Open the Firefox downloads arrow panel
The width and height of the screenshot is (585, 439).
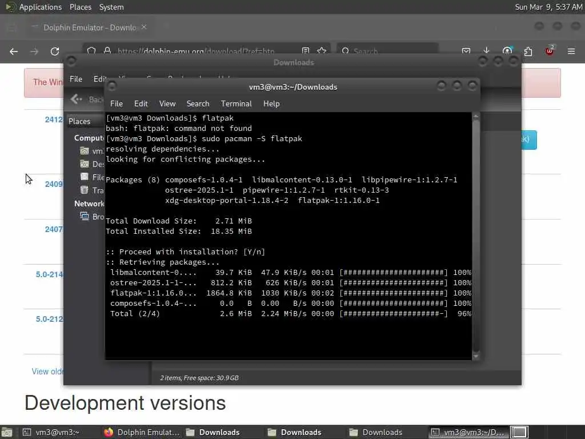(x=486, y=51)
